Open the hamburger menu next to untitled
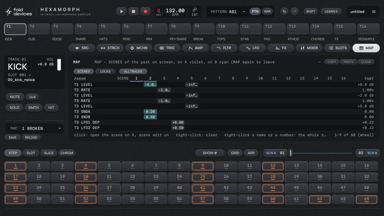This screenshot has width=384, height=216. pos(374,12)
